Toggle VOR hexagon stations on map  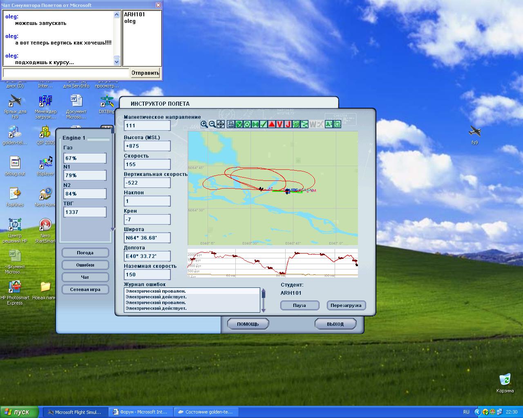click(x=247, y=124)
